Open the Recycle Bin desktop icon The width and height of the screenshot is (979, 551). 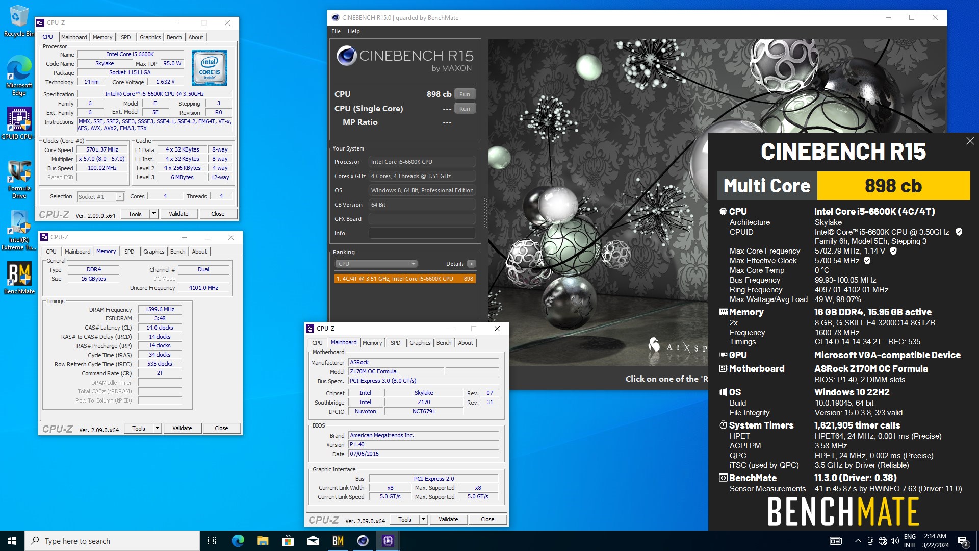click(19, 20)
